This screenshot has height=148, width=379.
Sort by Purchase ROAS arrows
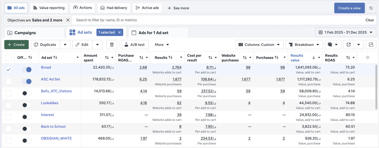coord(141,58)
